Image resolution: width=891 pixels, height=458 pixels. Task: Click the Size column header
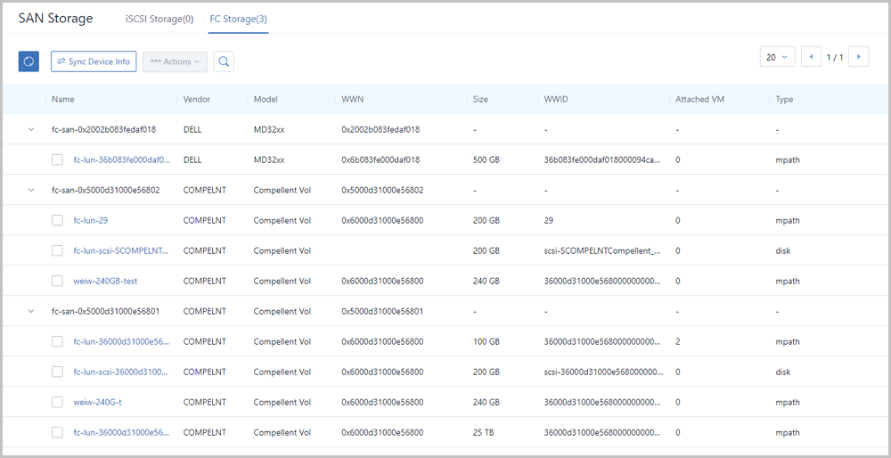[x=480, y=100]
